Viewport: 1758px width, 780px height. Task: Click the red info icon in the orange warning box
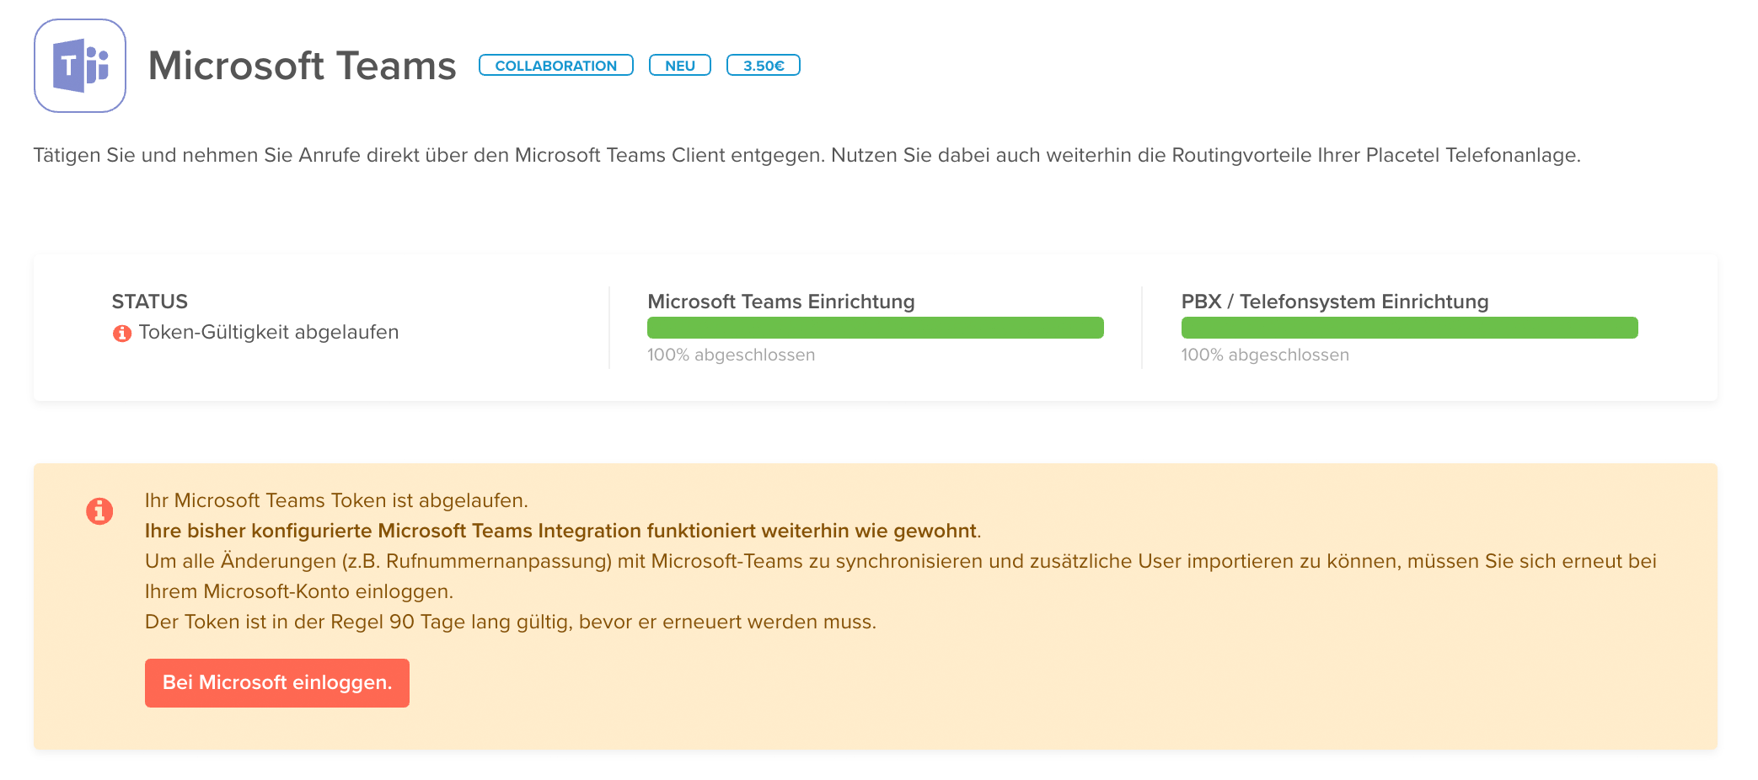coord(99,510)
